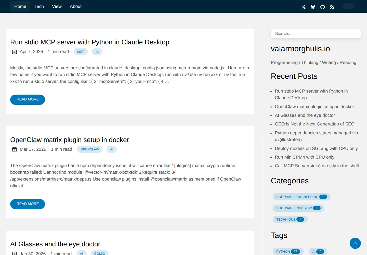Screen dimensions: 367x255
Task: Open recent post 'OpenClaw matrix plugin setup in docker'
Action: click(314, 107)
